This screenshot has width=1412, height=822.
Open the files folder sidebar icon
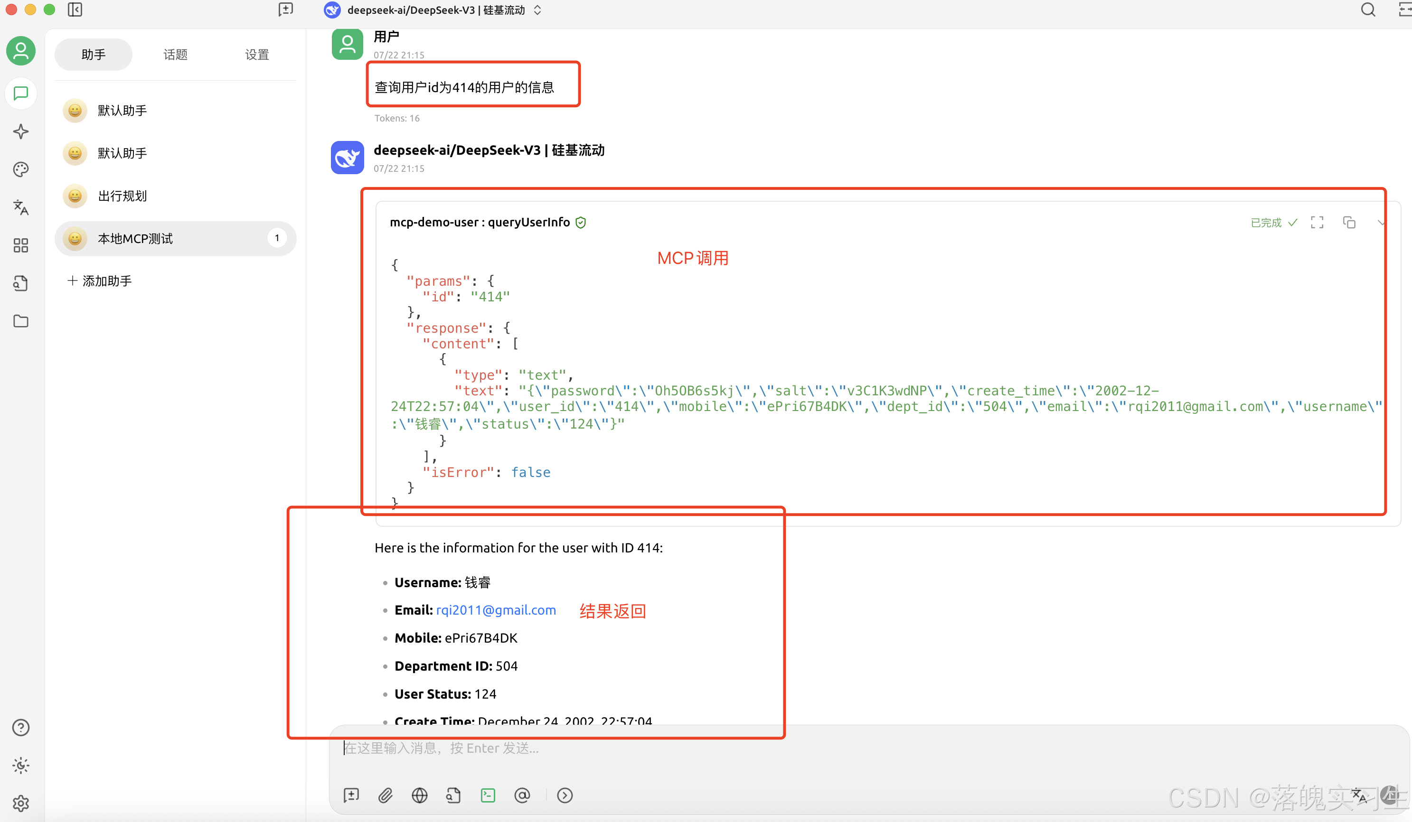21,321
